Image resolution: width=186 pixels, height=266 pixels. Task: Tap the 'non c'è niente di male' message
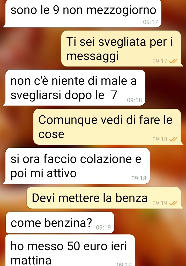coord(74,87)
